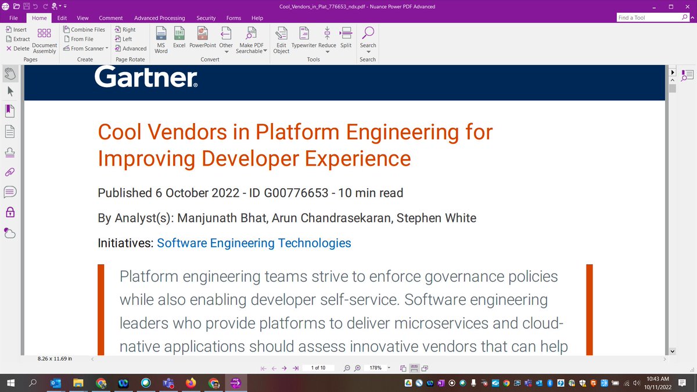The image size is (697, 392).
Task: Click Combine Files in Create group
Action: click(x=84, y=30)
